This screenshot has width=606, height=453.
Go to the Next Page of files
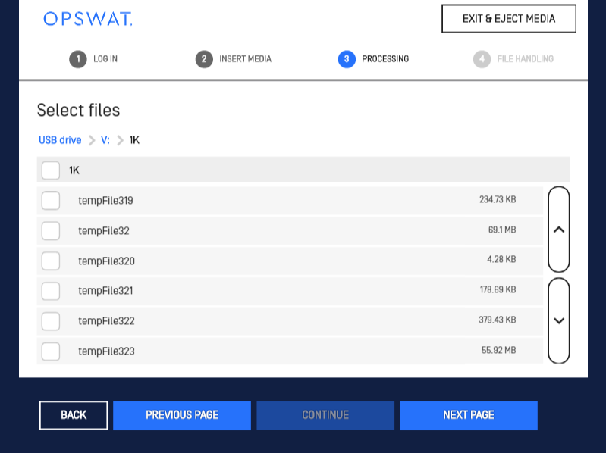pos(468,415)
